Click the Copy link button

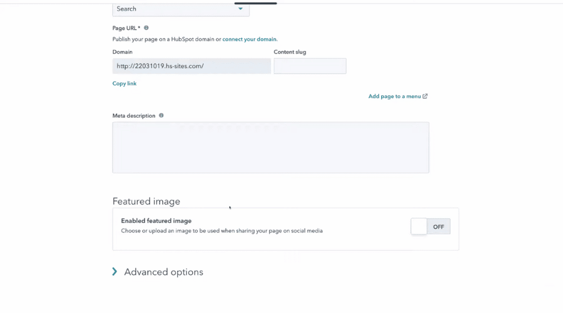tap(124, 83)
